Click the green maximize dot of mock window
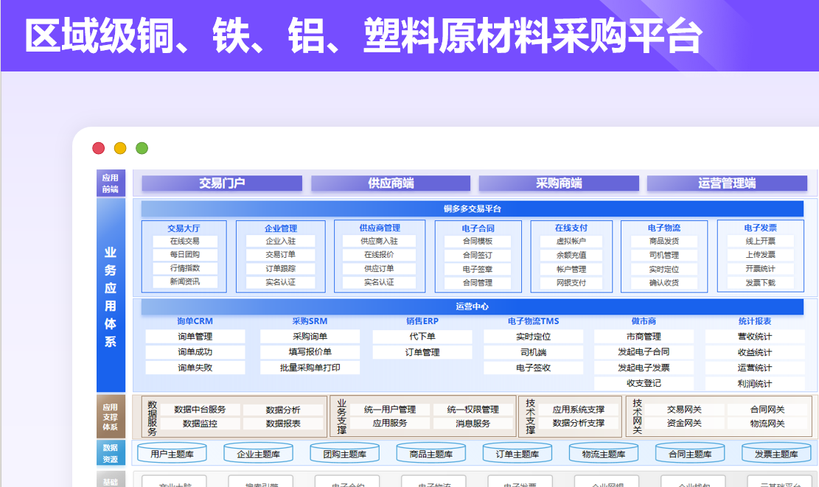The height and width of the screenshot is (487, 819). [x=142, y=148]
